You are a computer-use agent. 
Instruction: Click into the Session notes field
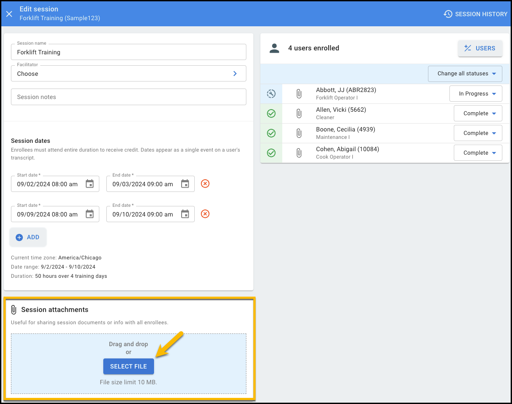point(128,97)
